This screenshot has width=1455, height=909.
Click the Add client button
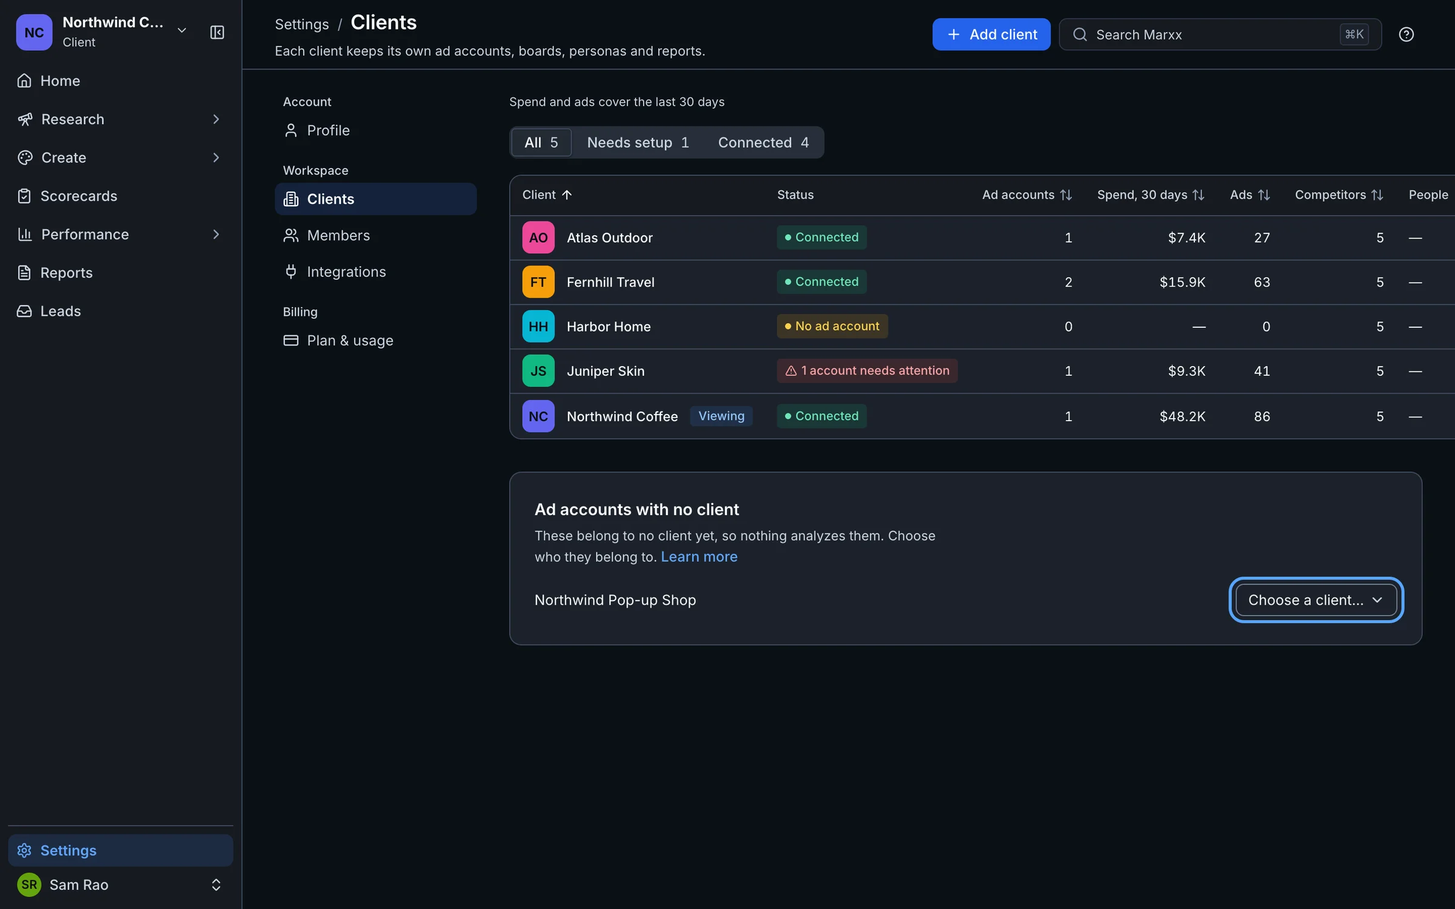[991, 35]
